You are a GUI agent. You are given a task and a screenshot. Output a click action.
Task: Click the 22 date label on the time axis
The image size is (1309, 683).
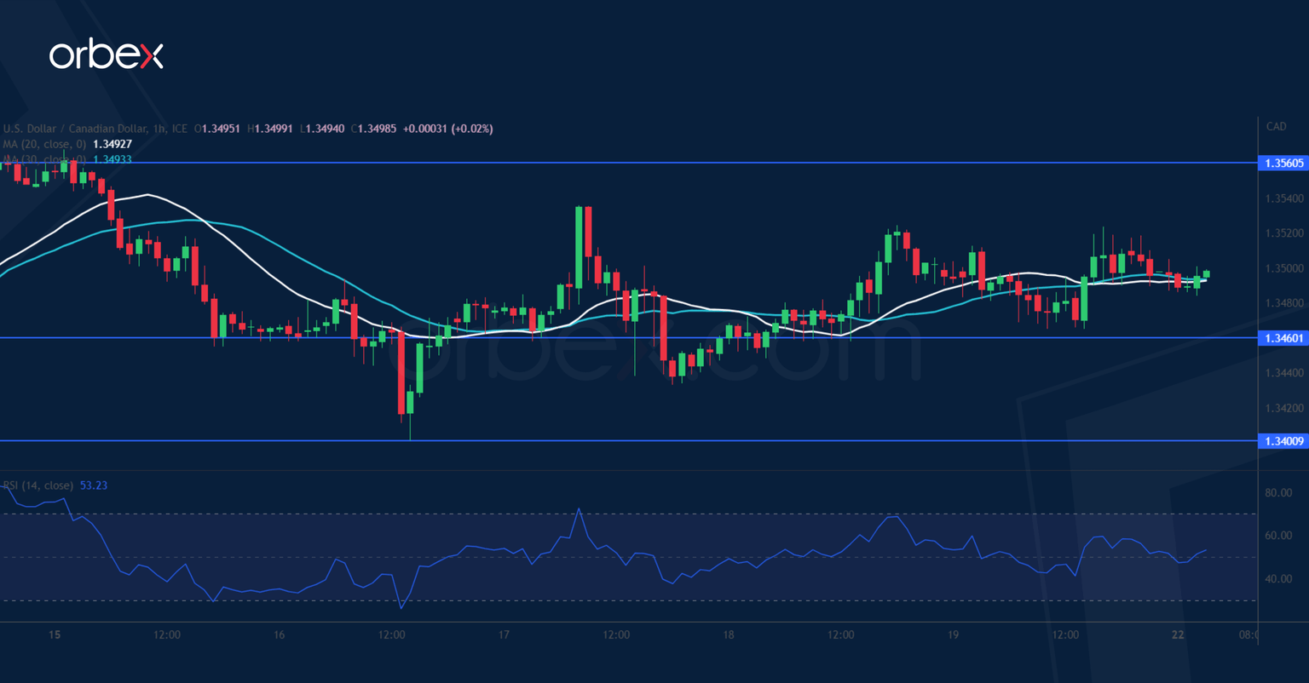pyautogui.click(x=1178, y=634)
